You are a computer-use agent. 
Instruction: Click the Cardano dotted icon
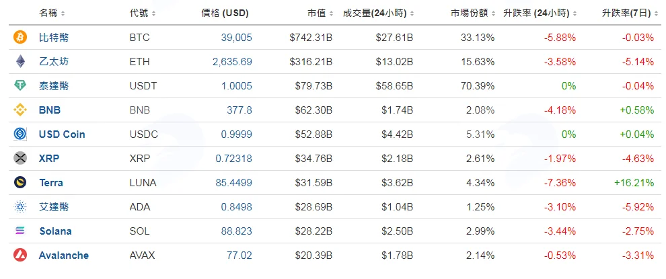[x=20, y=207]
